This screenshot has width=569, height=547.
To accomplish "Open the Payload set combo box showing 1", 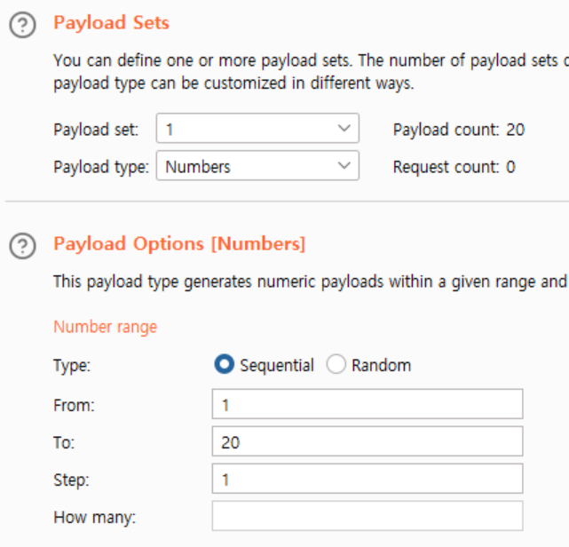I will pos(249,129).
